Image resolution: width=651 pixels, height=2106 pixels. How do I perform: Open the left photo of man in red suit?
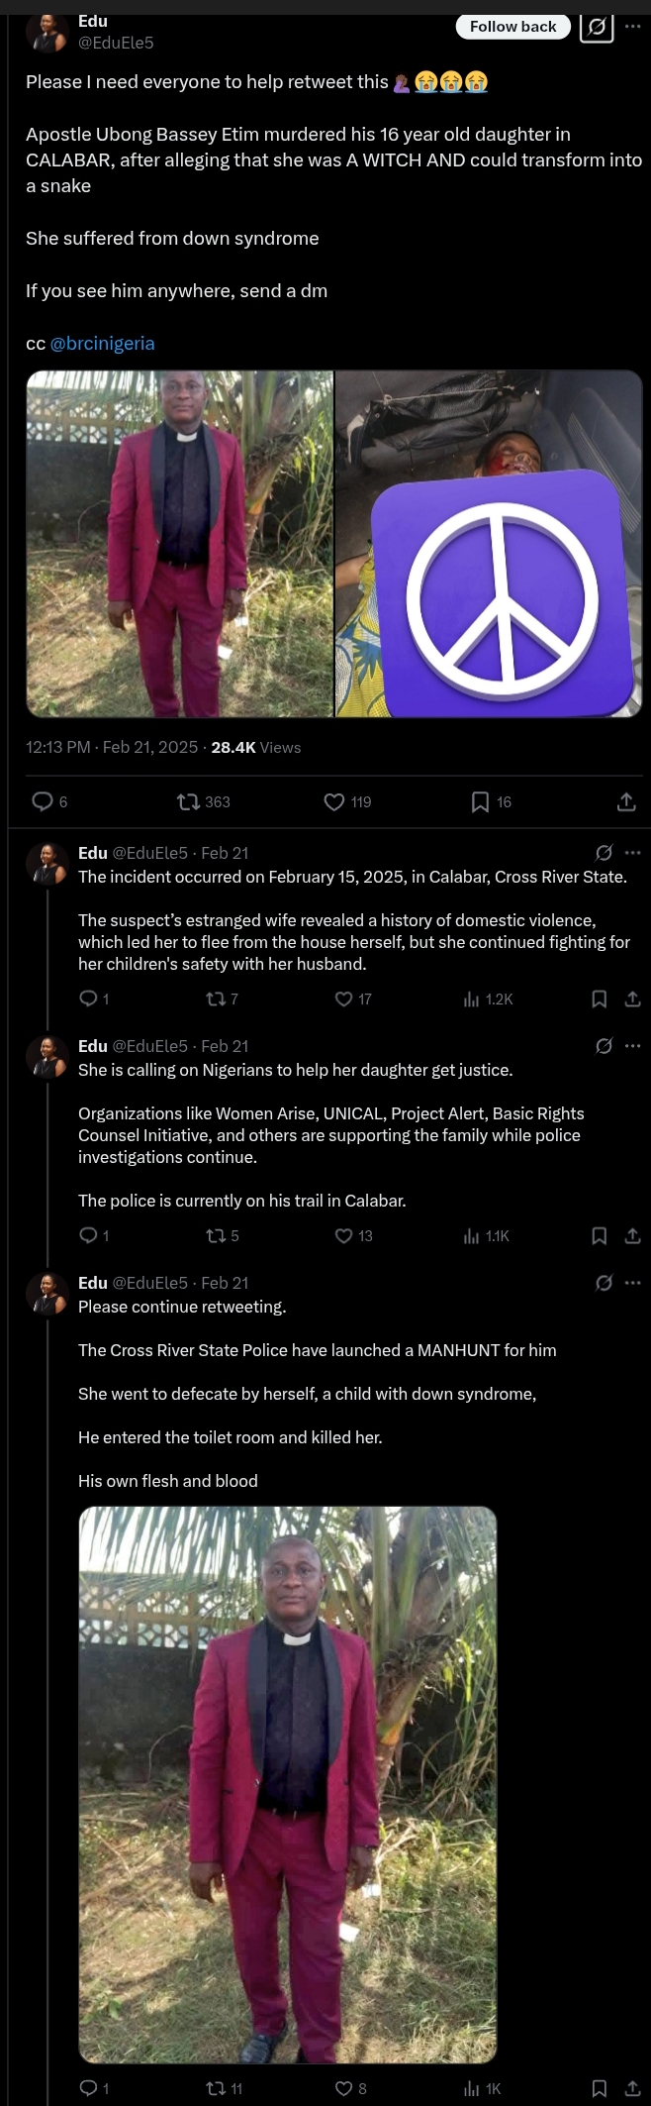pos(179,544)
